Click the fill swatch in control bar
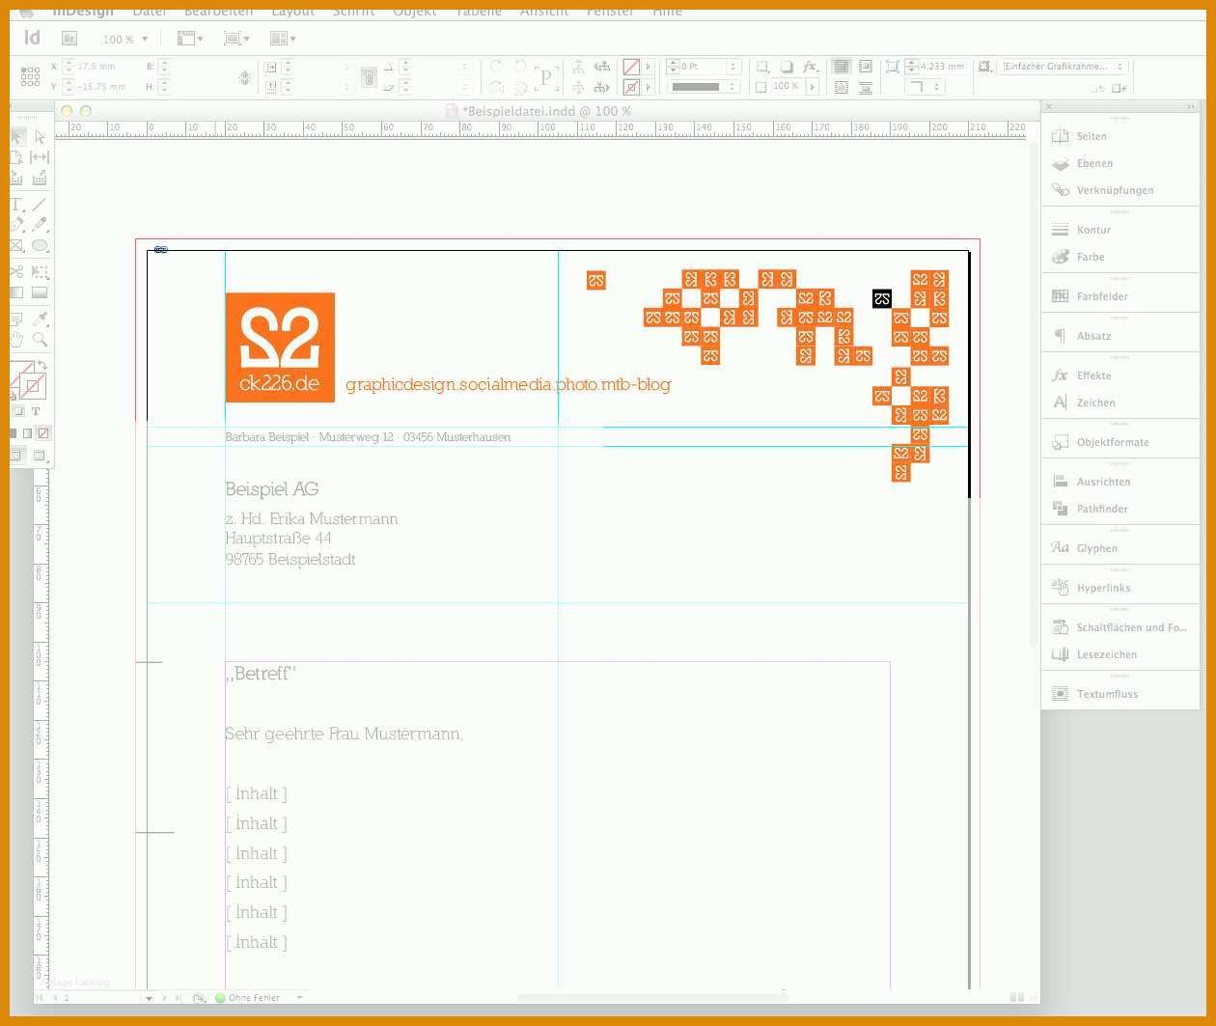Screen dimensions: 1216x1026 coord(631,67)
